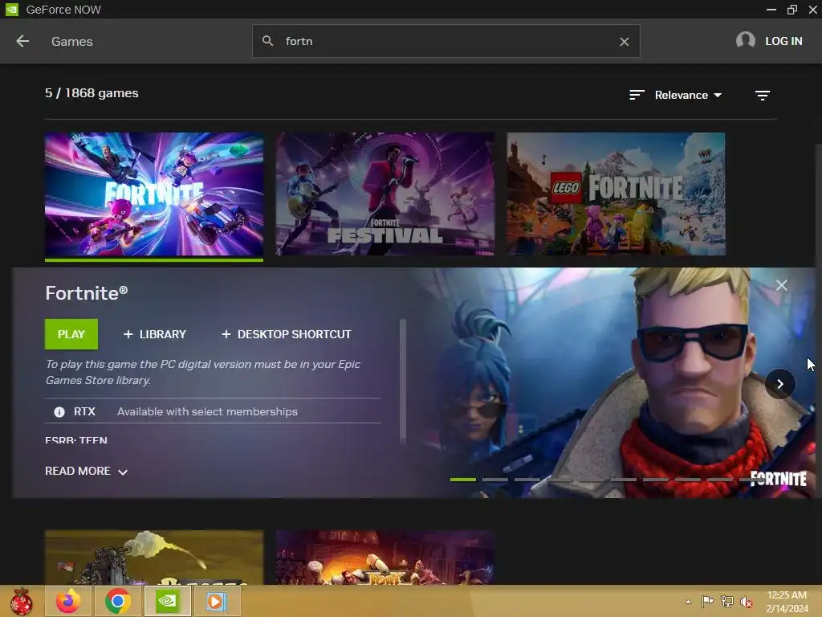
Task: Open the yellow tank game tile
Action: [154, 558]
